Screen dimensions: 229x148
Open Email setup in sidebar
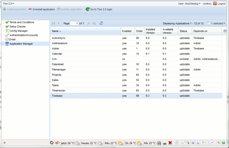[x=12, y=39]
